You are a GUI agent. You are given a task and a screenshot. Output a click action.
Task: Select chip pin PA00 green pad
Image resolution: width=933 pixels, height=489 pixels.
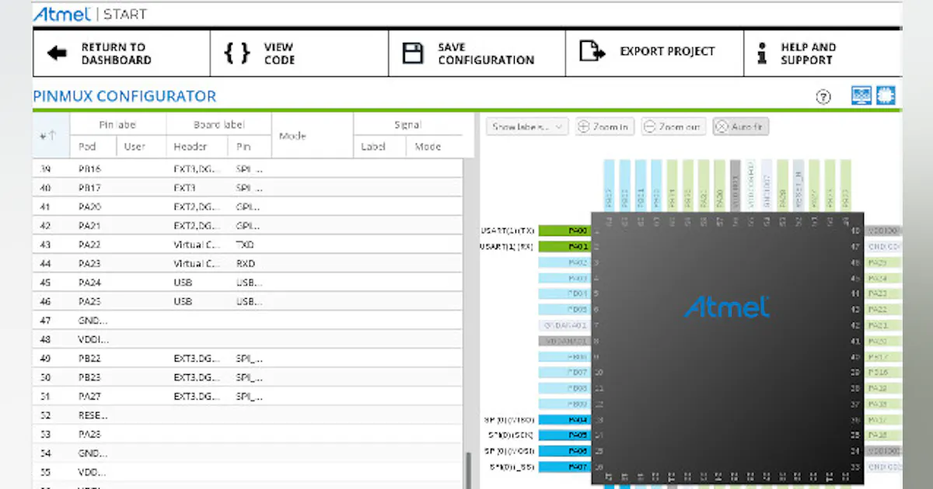coord(564,231)
